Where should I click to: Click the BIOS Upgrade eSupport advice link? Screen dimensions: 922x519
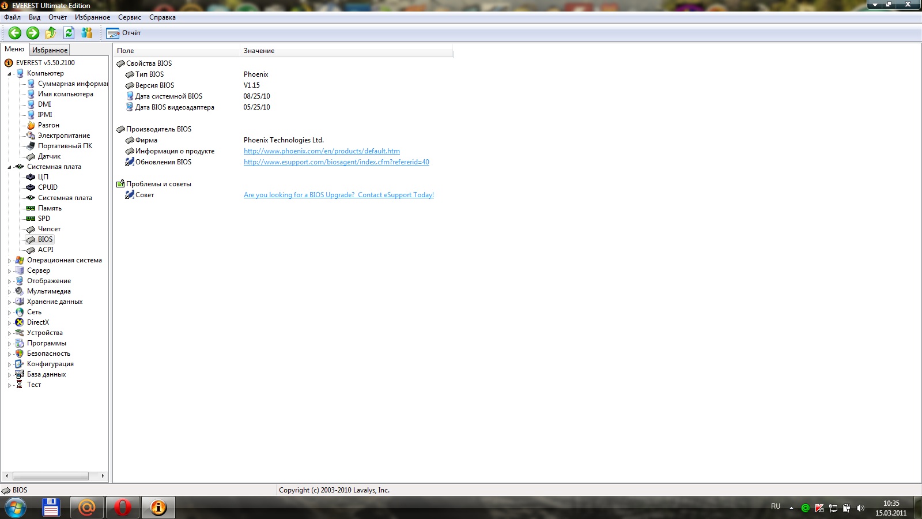click(339, 195)
